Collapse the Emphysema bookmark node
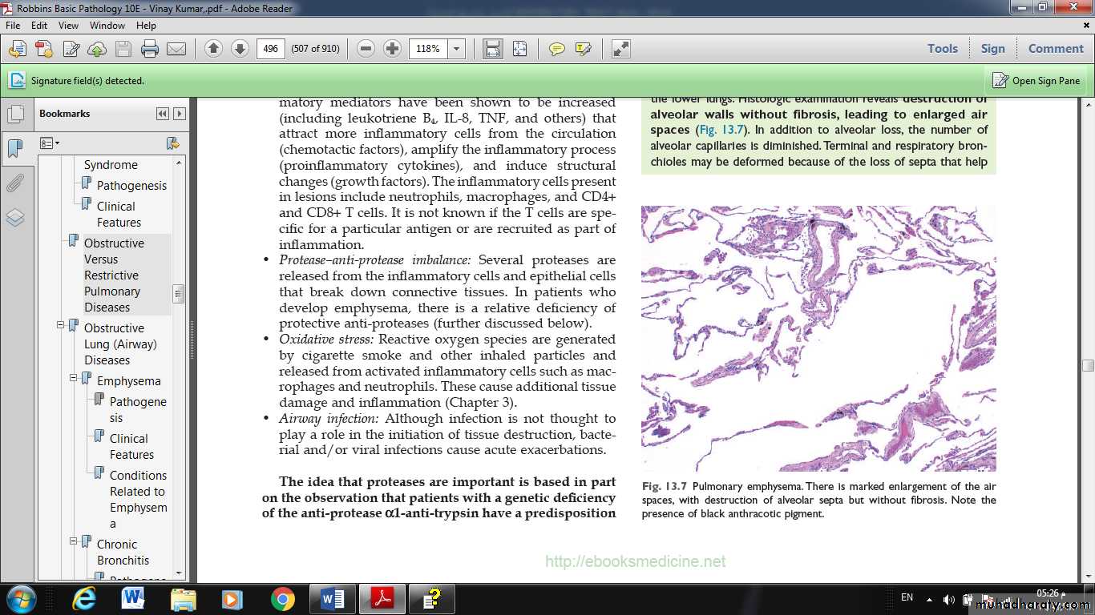1095x615 pixels. pyautogui.click(x=74, y=378)
